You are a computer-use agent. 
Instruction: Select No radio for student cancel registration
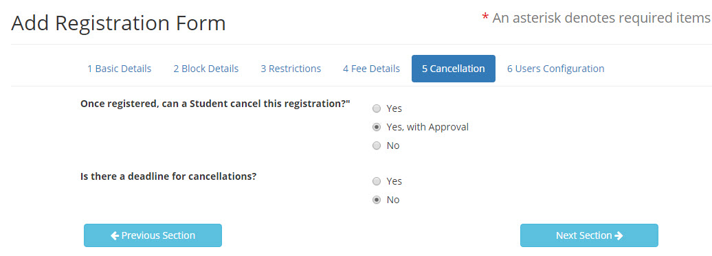tap(377, 146)
